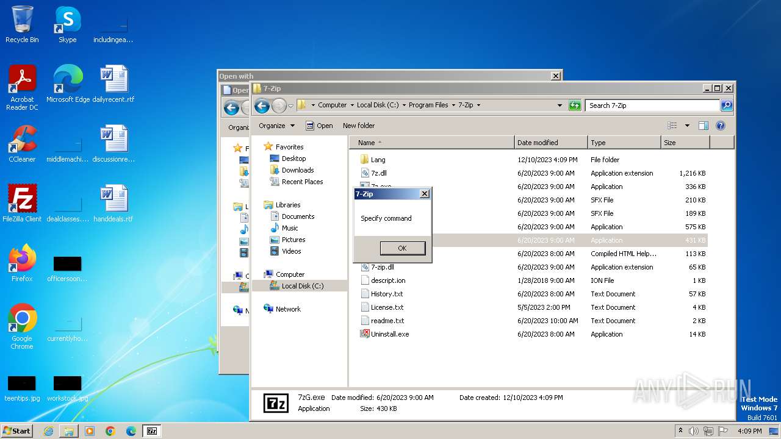The height and width of the screenshot is (439, 781).
Task: Show hidden system tray icons
Action: click(681, 431)
